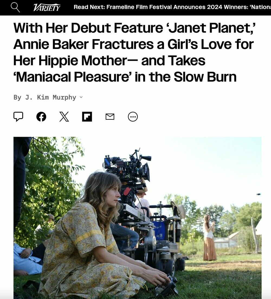Go to the Variety homepage logo
271x299 pixels.
coord(47,8)
